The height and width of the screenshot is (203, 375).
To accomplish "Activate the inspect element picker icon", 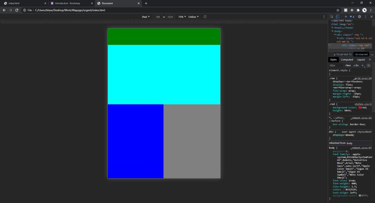I will 331,16.
